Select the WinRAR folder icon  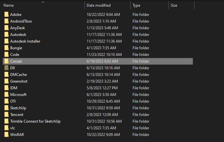click(x=6, y=135)
